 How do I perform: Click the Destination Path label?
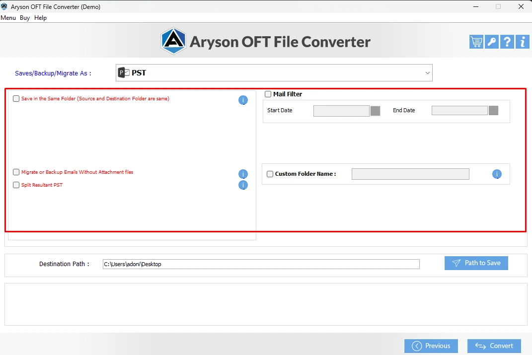[64, 264]
